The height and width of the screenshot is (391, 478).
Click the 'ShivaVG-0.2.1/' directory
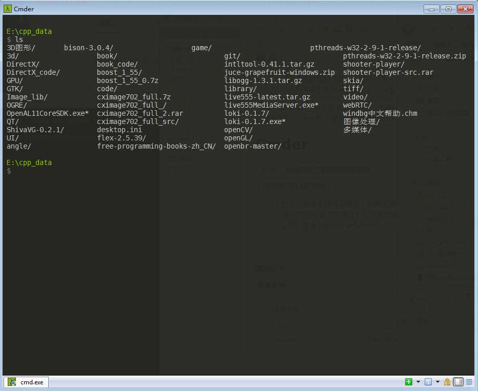pyautogui.click(x=35, y=130)
